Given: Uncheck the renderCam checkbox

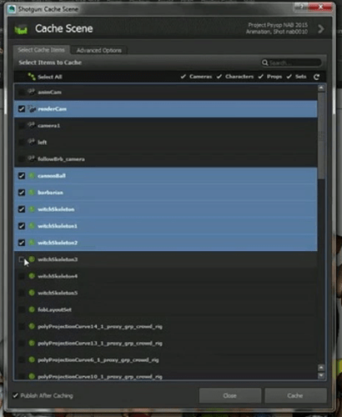Looking at the screenshot, I should click(x=22, y=108).
